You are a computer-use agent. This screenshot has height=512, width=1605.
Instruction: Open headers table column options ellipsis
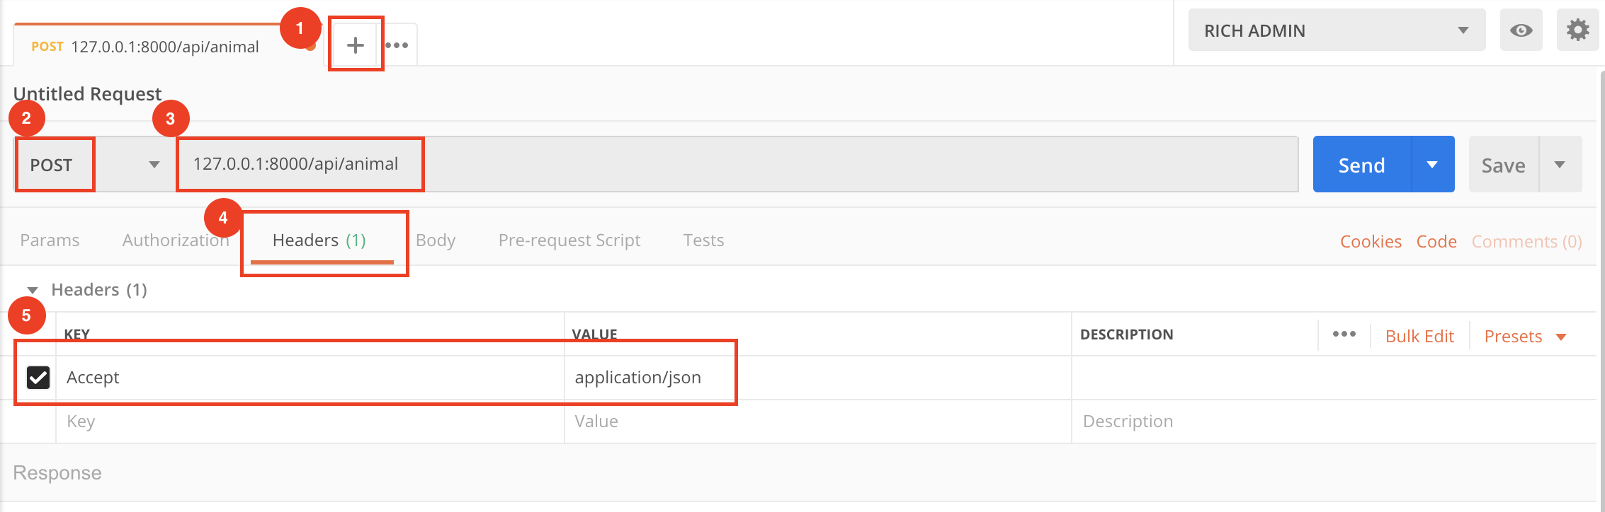[x=1344, y=334]
